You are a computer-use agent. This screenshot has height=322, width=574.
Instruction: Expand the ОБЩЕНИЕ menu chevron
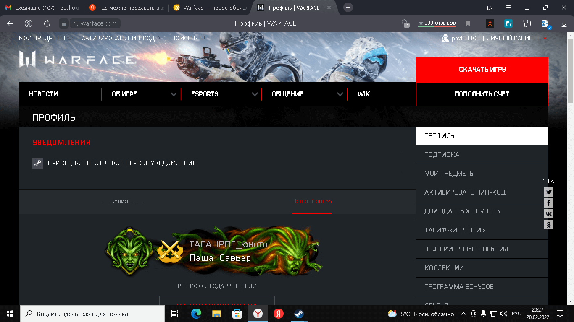[340, 94]
